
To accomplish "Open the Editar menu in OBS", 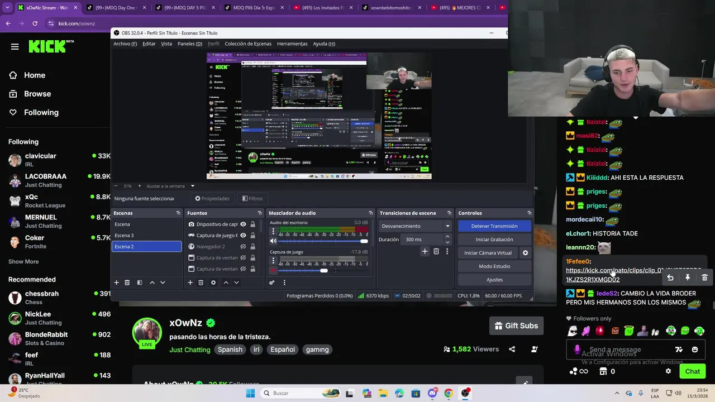I will [x=149, y=44].
